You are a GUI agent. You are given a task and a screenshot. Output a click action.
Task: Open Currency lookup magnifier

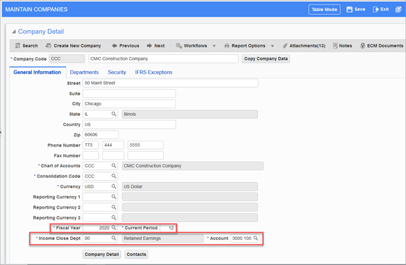click(x=114, y=186)
